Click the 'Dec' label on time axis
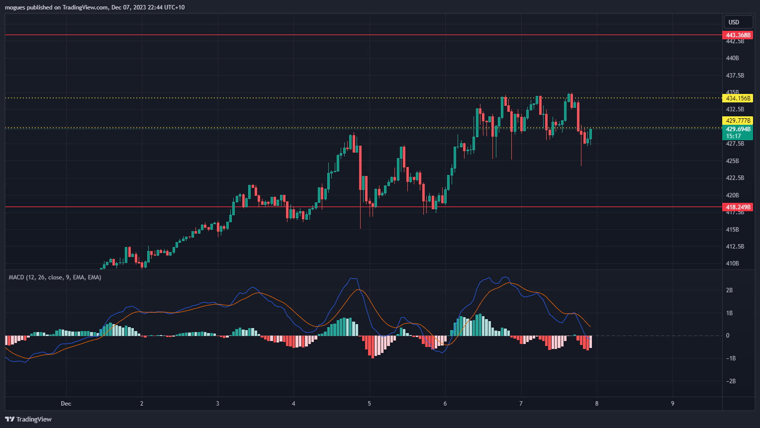This screenshot has width=760, height=428. [66, 404]
